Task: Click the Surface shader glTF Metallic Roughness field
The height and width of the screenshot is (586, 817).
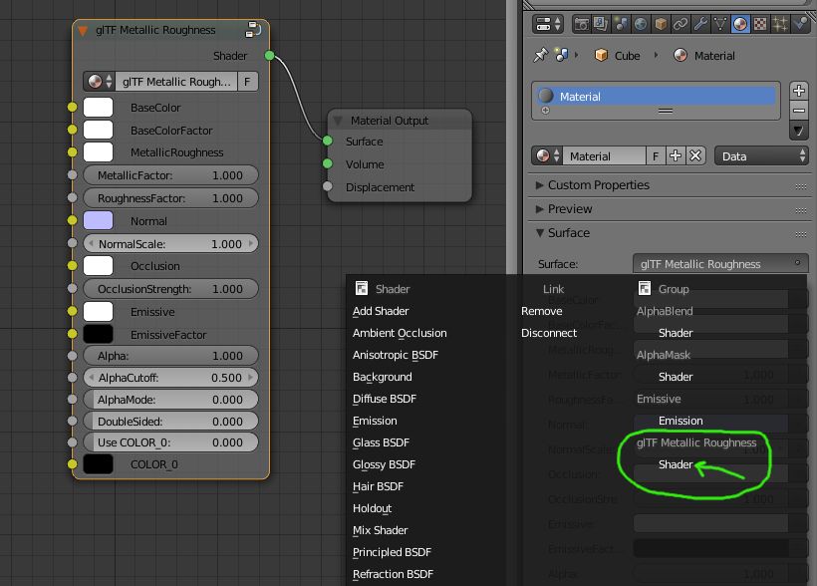Action: click(x=720, y=264)
